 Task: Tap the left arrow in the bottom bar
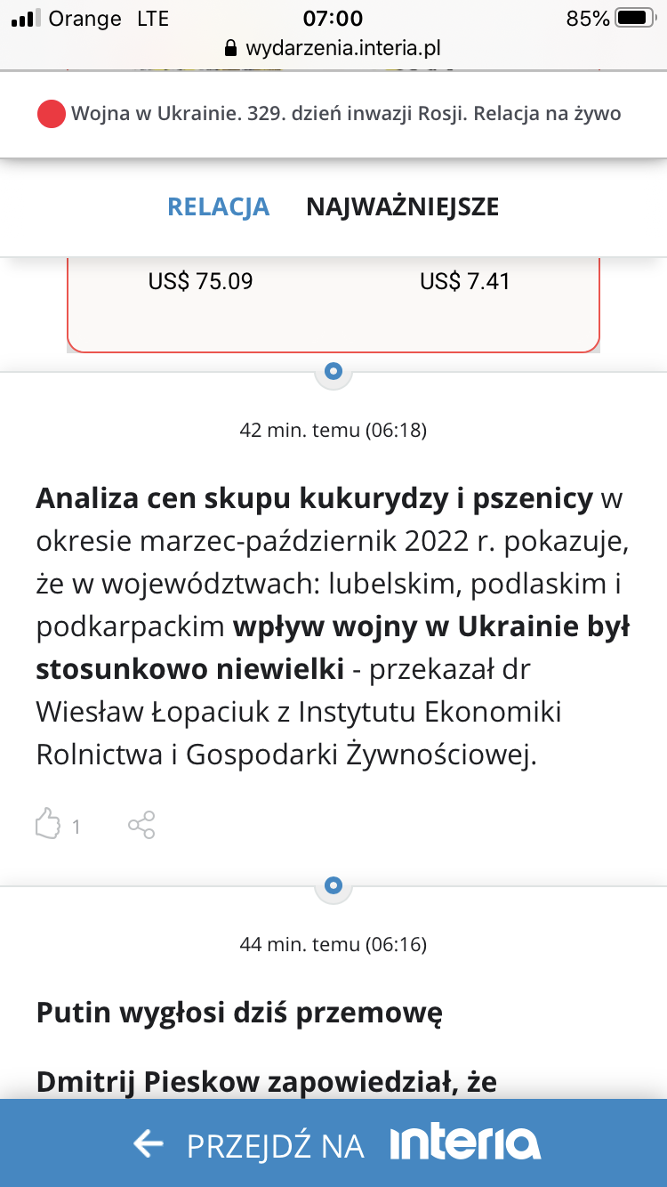148,1144
